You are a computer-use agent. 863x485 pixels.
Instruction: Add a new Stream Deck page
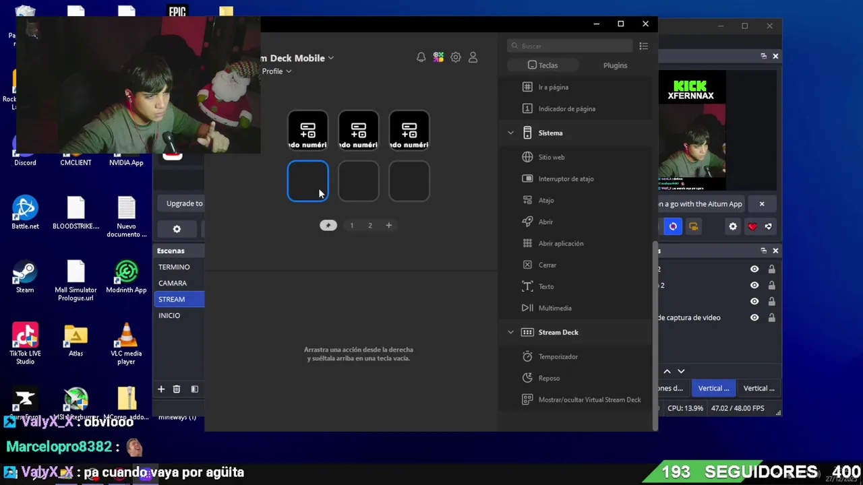[388, 225]
